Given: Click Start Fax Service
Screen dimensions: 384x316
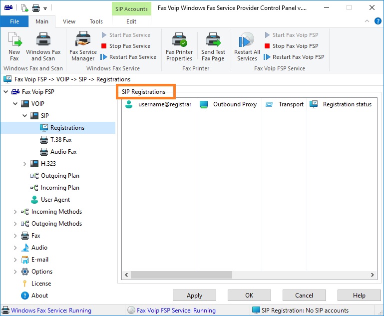Looking at the screenshot, I should [x=126, y=35].
